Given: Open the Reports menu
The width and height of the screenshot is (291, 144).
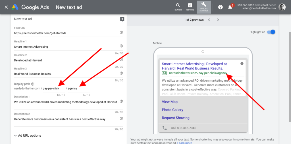Looking at the screenshot, I should tap(190, 7).
